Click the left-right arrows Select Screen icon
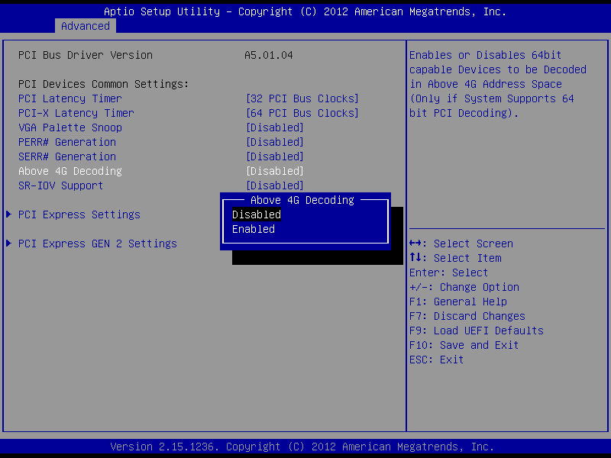The image size is (611, 458). pos(415,244)
